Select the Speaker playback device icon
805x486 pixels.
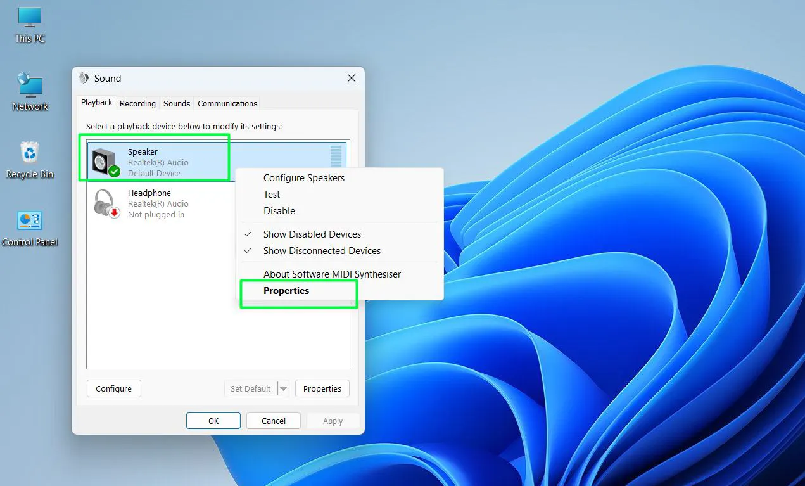[x=104, y=160]
